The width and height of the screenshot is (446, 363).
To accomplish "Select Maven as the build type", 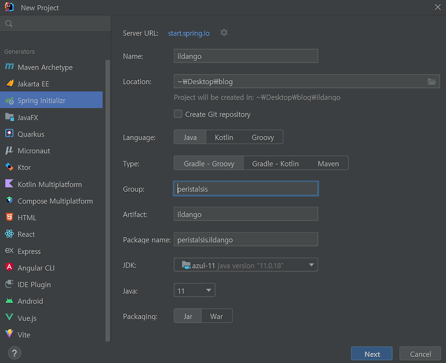I will pyautogui.click(x=328, y=163).
